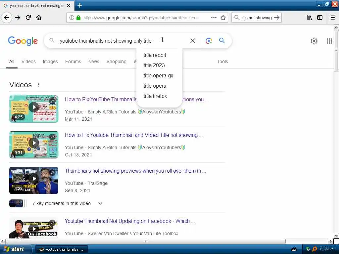Viewport: 339px width, 254px height.
Task: Expand '7 key moments in this video'
Action: tap(100, 203)
